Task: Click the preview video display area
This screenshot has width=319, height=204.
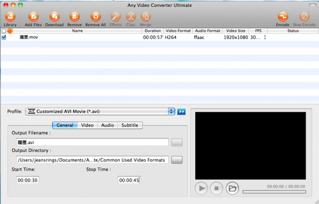Action: pyautogui.click(x=250, y=145)
